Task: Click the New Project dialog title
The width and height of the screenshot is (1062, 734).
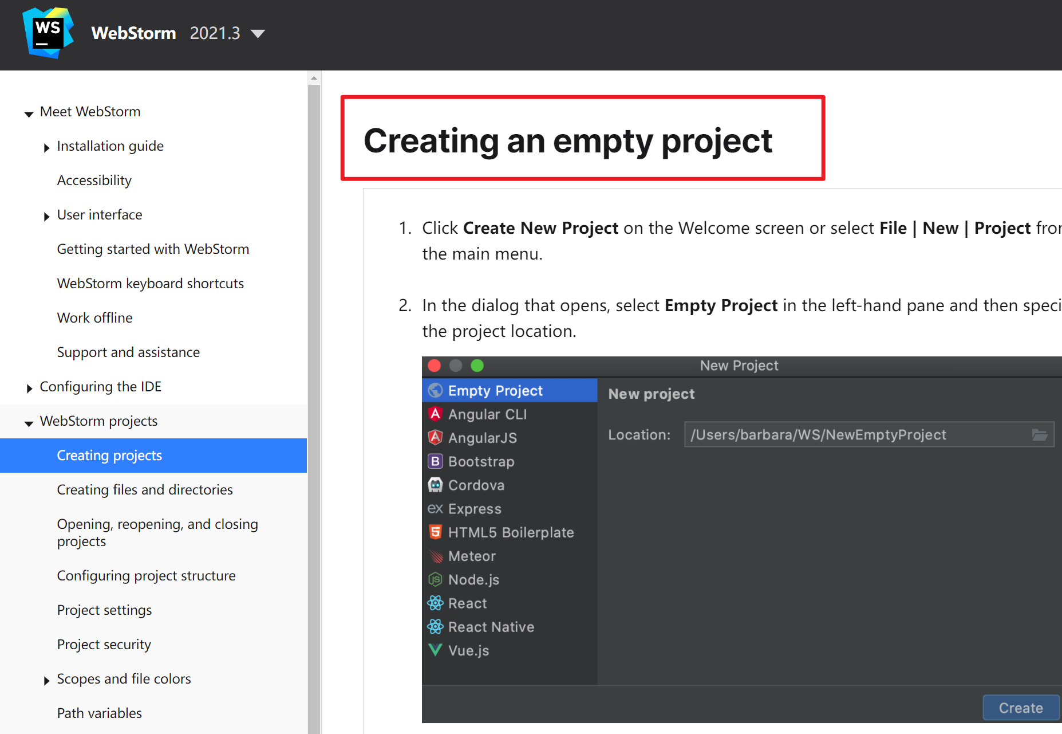Action: click(x=739, y=366)
